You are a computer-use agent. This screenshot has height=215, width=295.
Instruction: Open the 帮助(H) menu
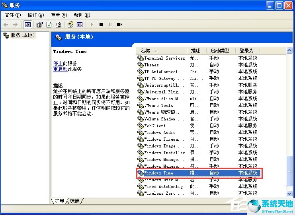(82, 15)
